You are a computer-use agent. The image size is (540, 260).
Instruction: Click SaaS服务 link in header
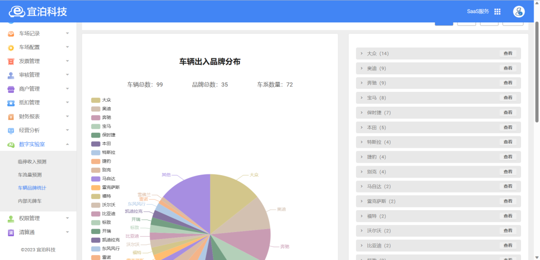(477, 11)
